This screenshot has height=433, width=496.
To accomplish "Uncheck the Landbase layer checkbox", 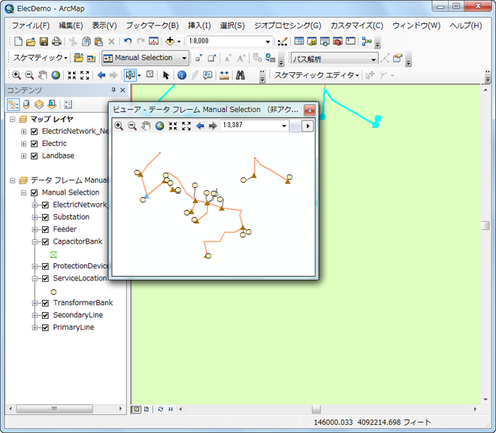I will pos(33,155).
